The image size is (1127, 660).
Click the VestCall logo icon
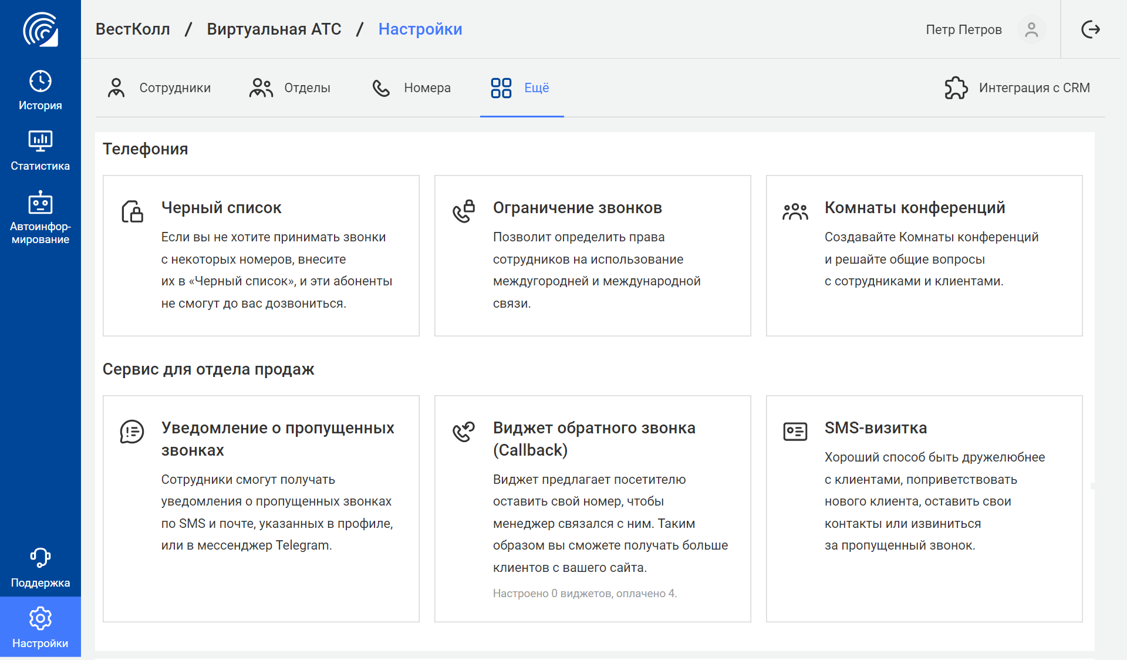[41, 29]
